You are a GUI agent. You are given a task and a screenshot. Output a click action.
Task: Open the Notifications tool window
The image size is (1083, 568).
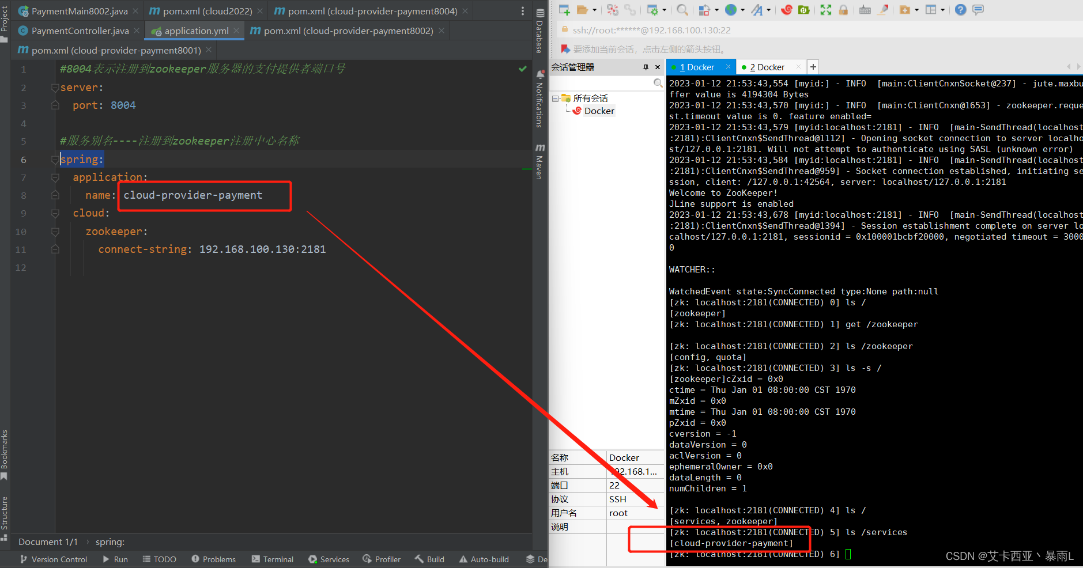click(x=539, y=99)
